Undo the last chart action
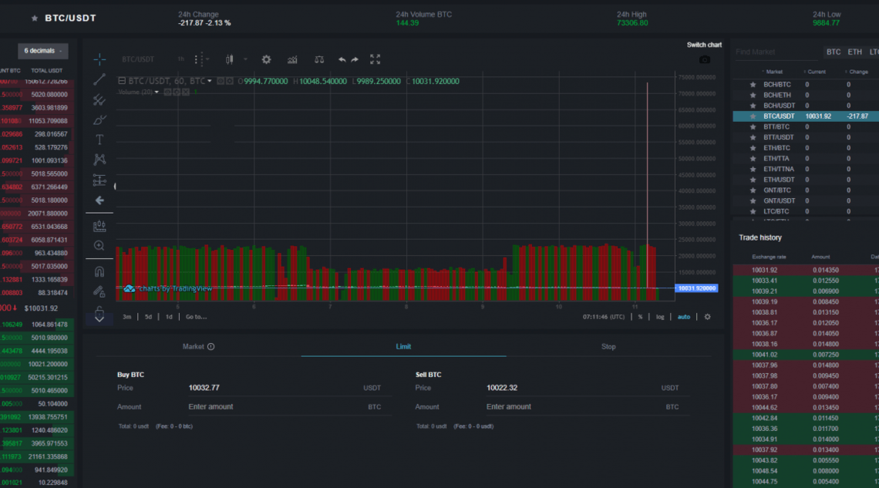 click(x=342, y=59)
